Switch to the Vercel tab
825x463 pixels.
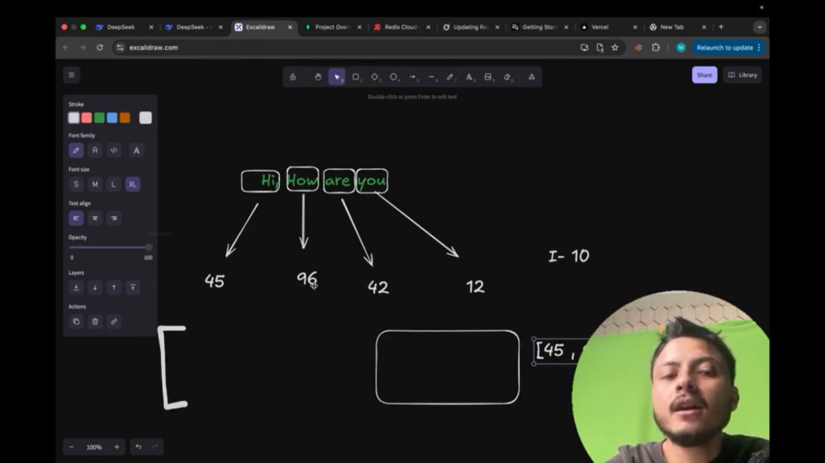(608, 27)
